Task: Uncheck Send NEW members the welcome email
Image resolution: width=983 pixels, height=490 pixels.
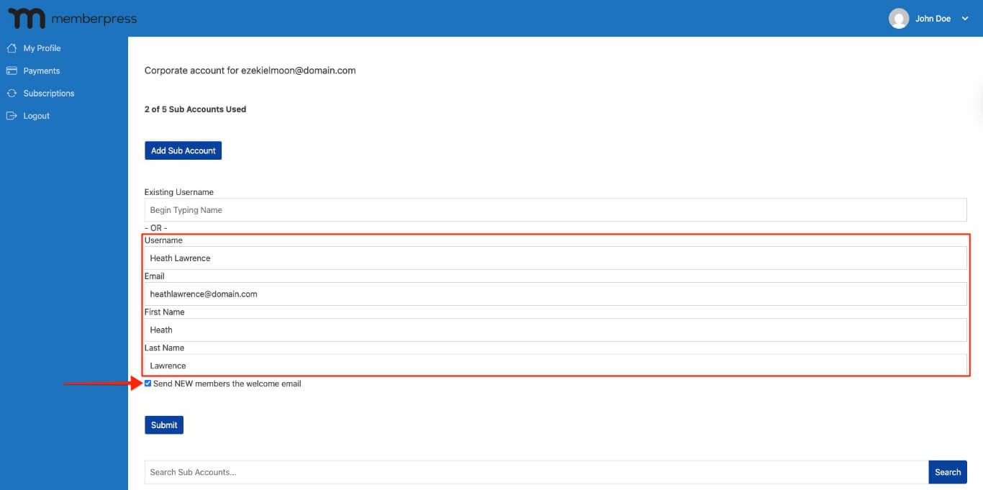Action: (x=148, y=384)
